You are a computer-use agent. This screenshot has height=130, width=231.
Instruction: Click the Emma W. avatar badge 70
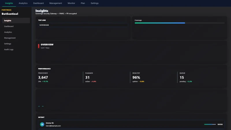42,125
